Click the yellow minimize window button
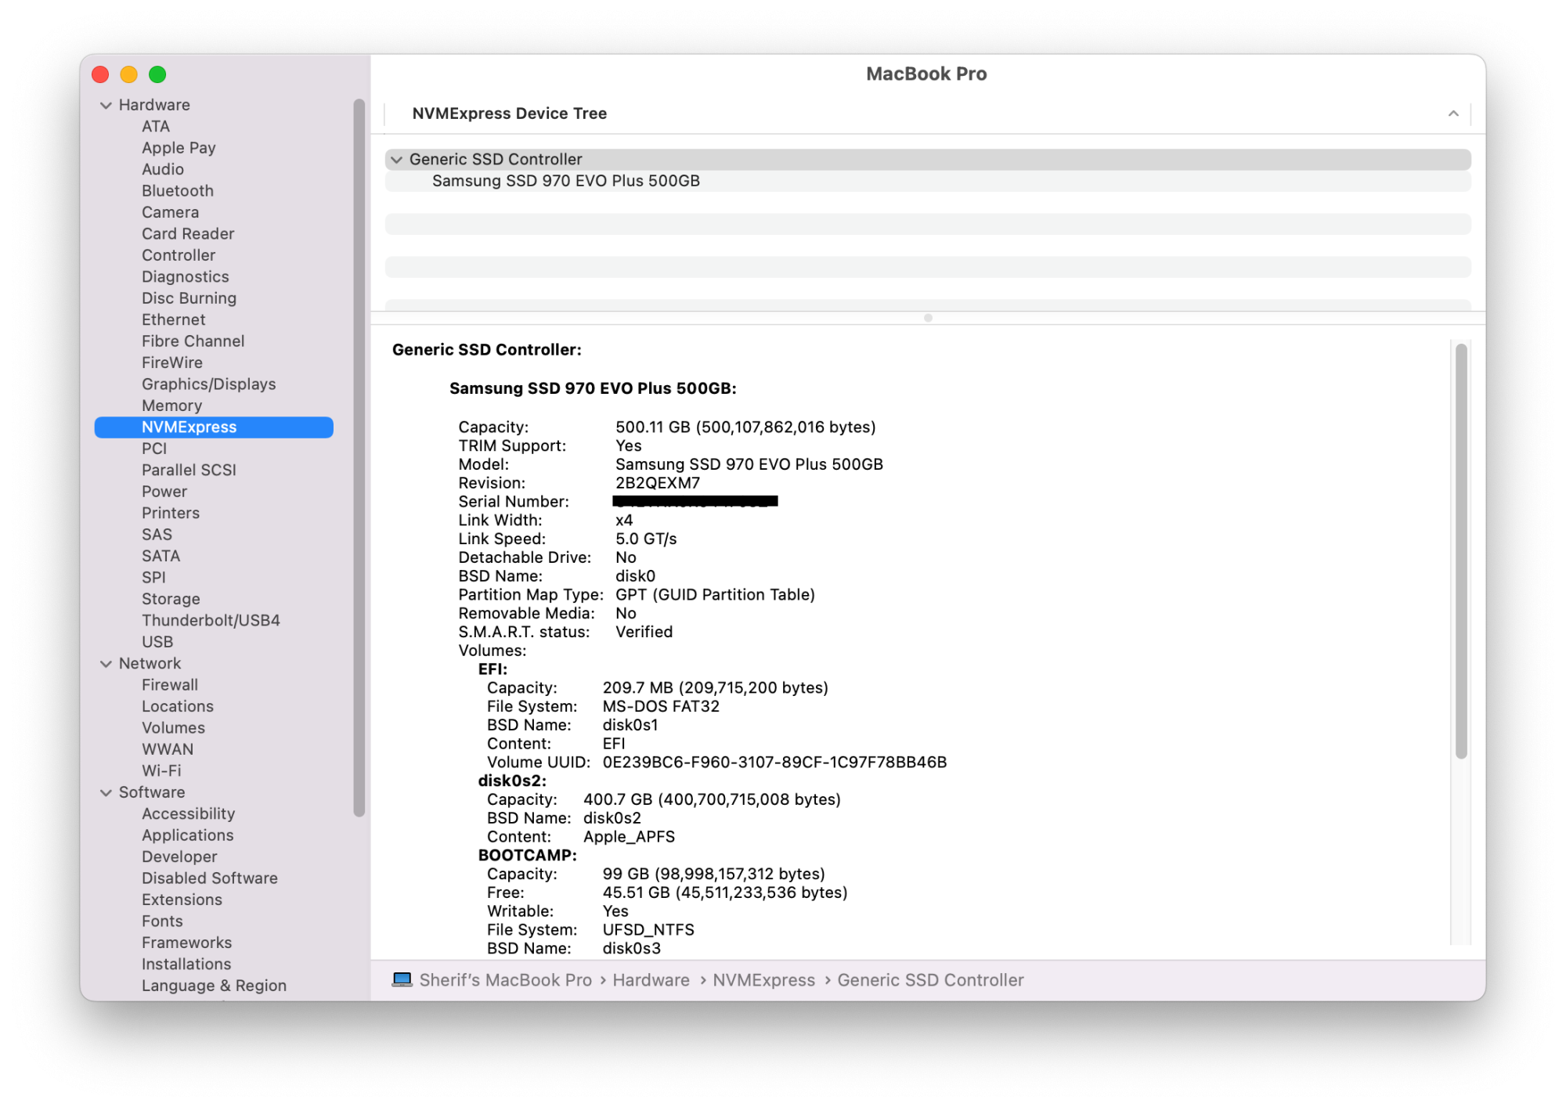Screen dimensions: 1566x1107 coord(128,74)
